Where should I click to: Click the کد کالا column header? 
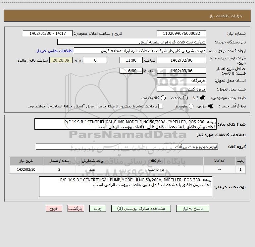(219, 161)
